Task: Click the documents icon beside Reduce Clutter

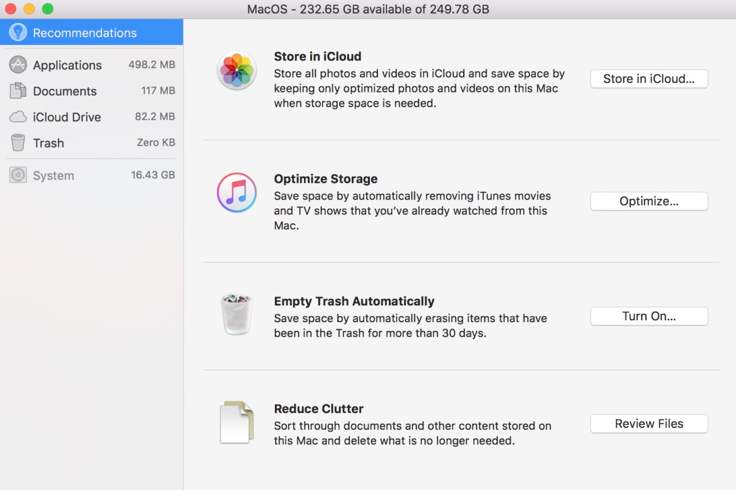Action: [x=237, y=422]
